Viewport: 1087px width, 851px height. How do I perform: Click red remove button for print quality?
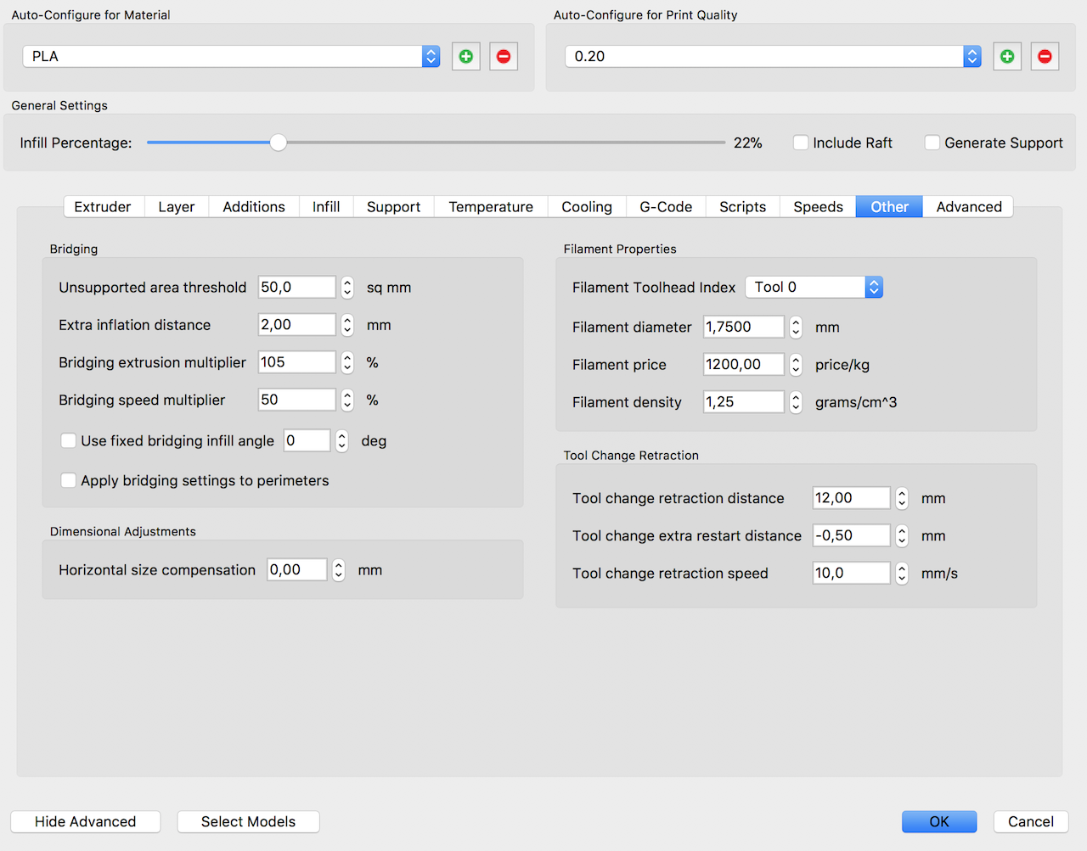coord(1045,57)
